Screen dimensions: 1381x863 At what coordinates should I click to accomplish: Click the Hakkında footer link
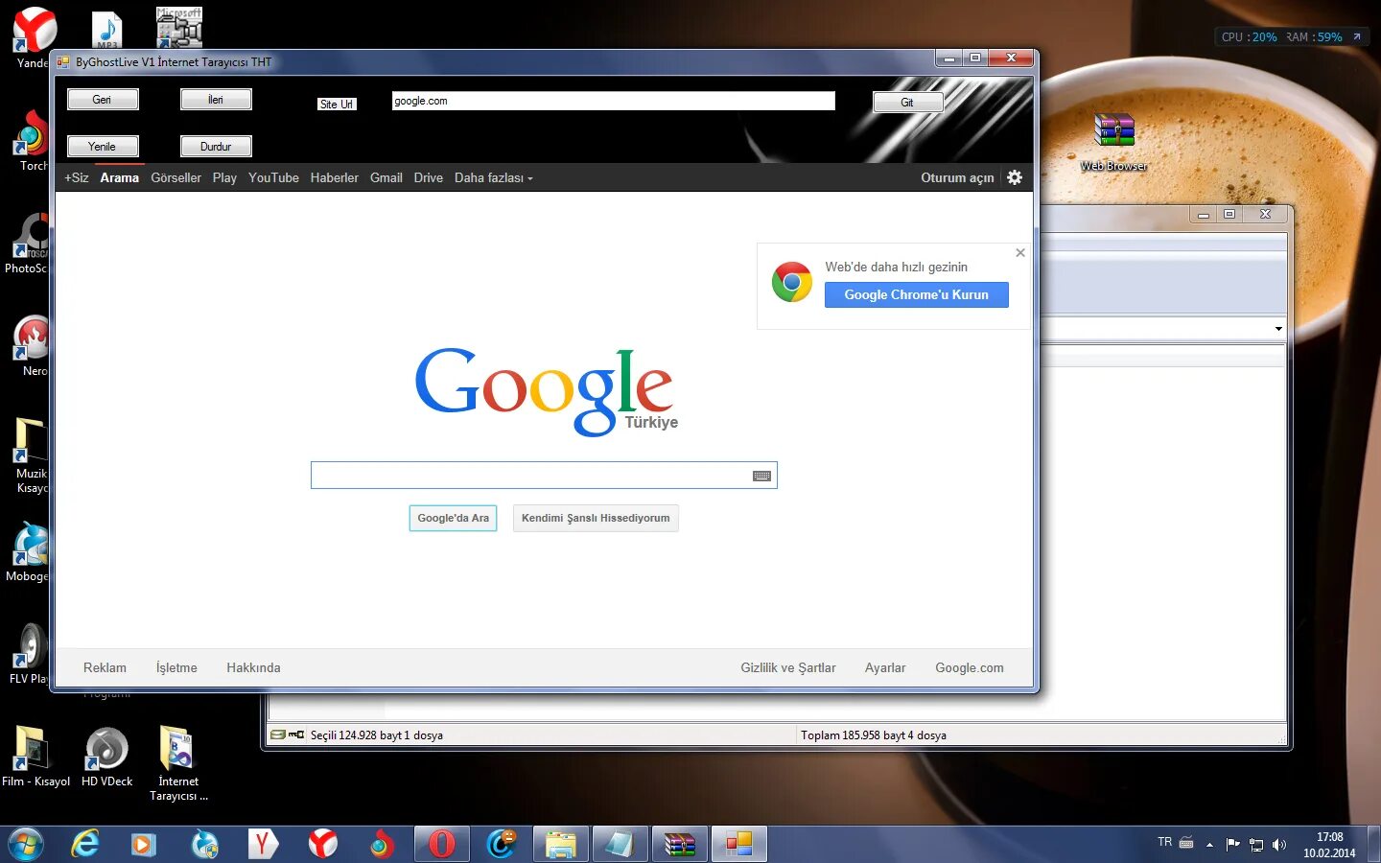[253, 667]
